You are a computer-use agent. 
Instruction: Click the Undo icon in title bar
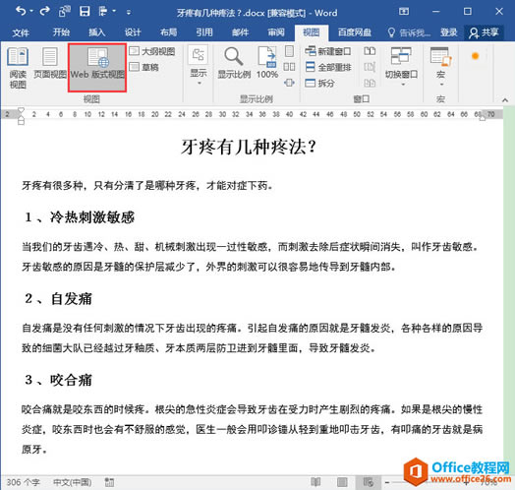click(x=21, y=12)
